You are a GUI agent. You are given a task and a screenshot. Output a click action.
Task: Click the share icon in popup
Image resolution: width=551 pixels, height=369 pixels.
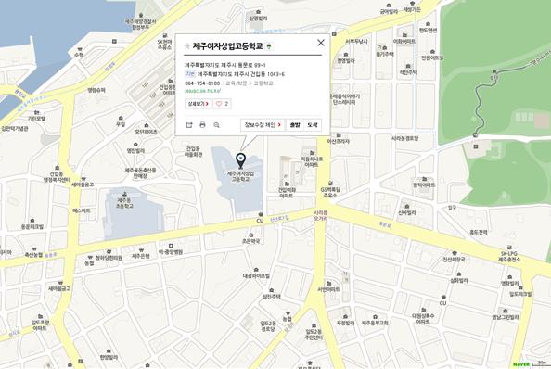[189, 124]
